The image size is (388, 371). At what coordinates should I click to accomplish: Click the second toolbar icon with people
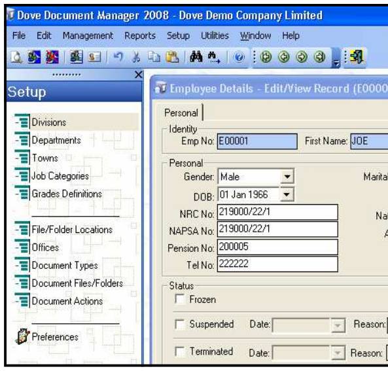34,57
